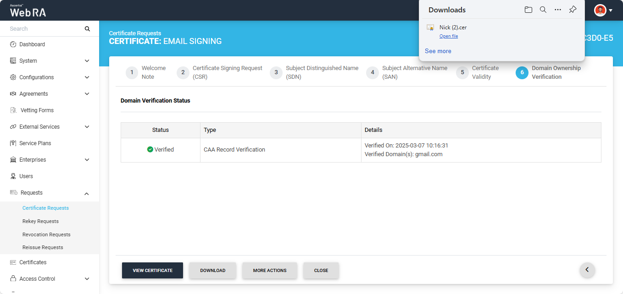The width and height of the screenshot is (623, 294).
Task: Click the View Certificate button
Action: tap(152, 271)
